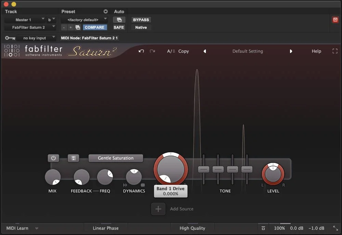The height and width of the screenshot is (235, 342).
Task: Click the redo arrow icon
Action: 152,51
